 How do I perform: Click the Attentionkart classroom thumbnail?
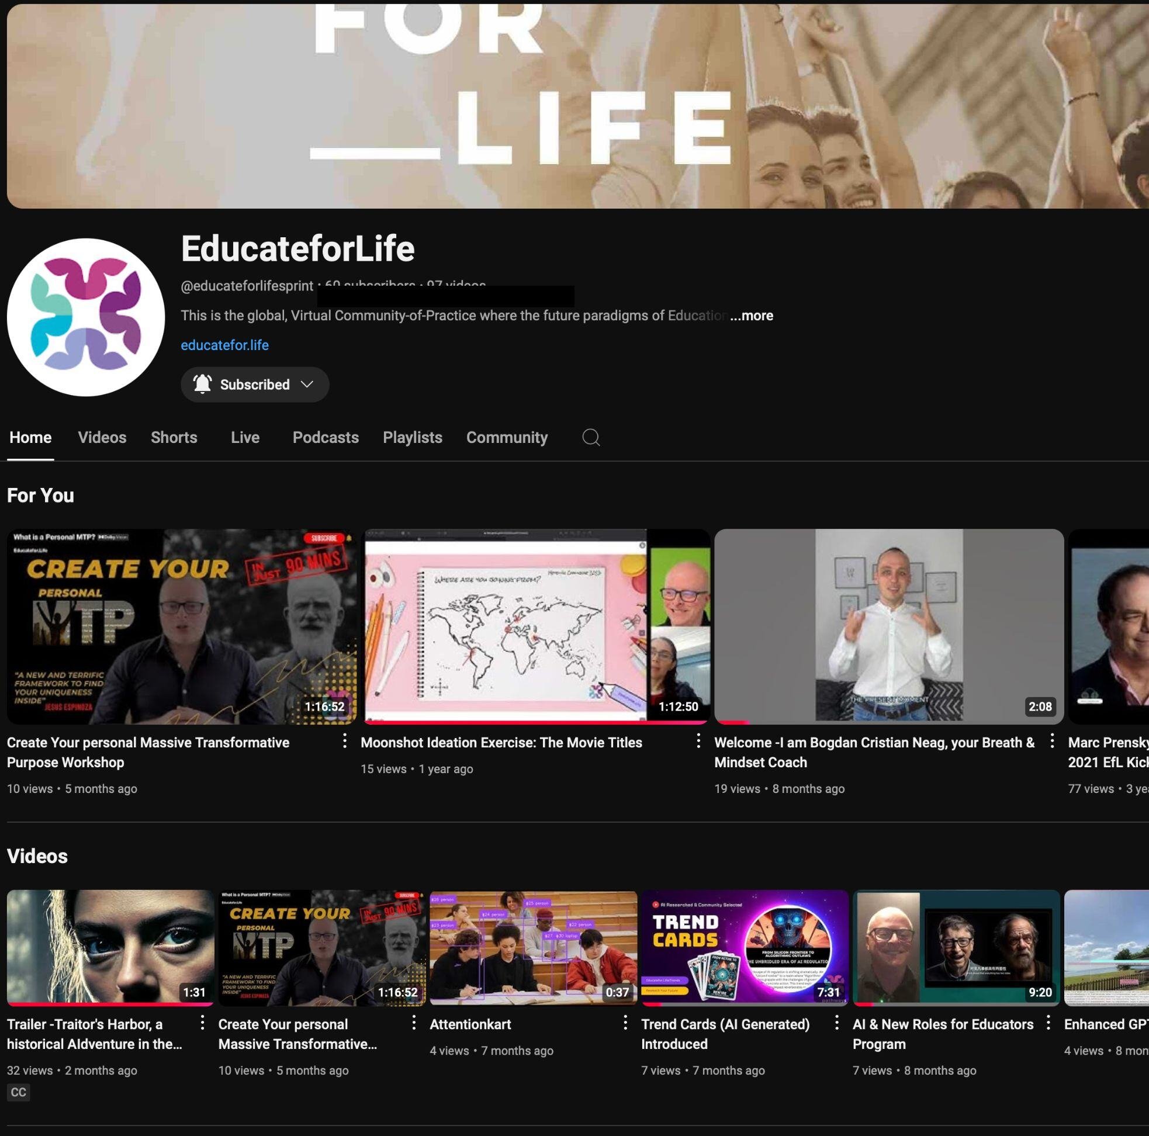click(x=534, y=948)
